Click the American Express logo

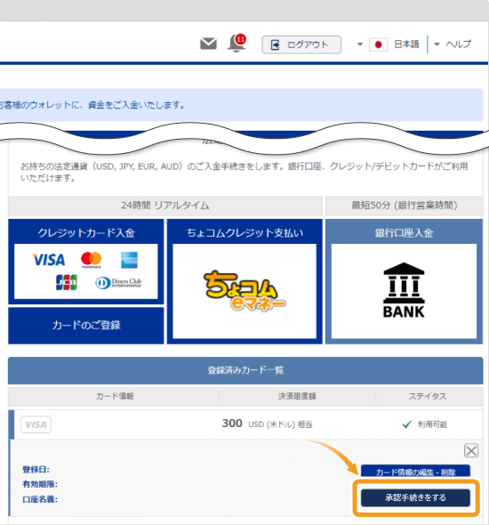pyautogui.click(x=129, y=260)
